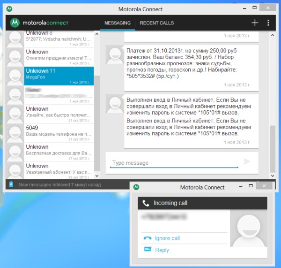
Task: Click the Motorola logo in the header bar
Action: [x=15, y=23]
